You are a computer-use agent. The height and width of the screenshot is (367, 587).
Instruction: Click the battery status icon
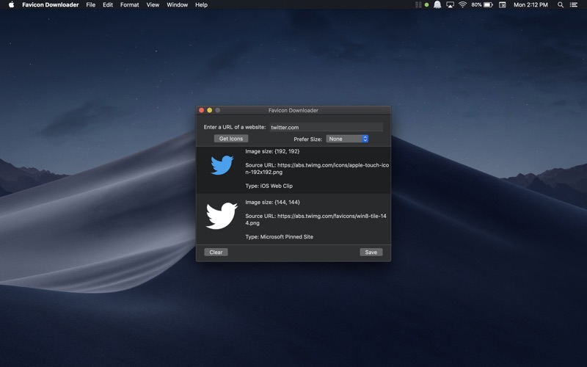488,5
